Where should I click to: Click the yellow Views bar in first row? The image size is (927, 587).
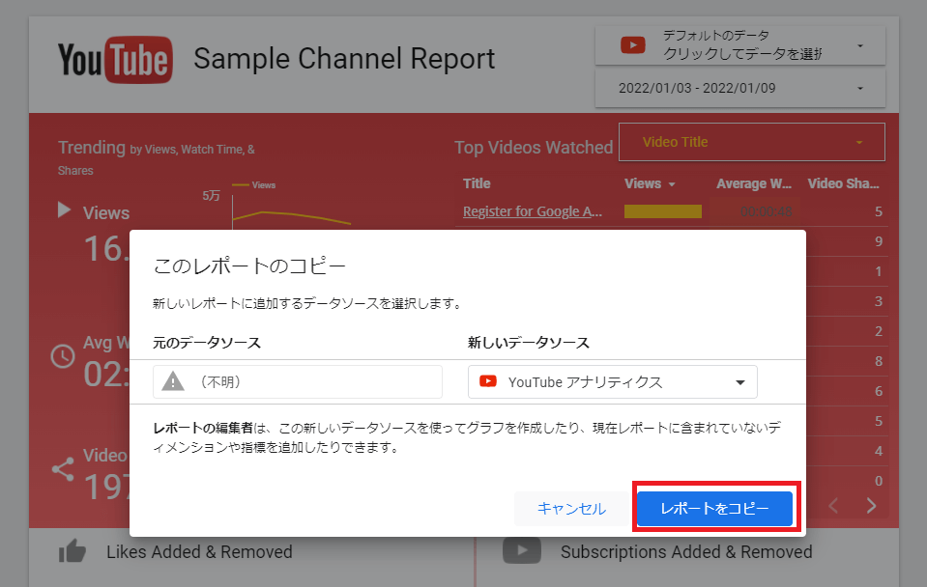(663, 211)
